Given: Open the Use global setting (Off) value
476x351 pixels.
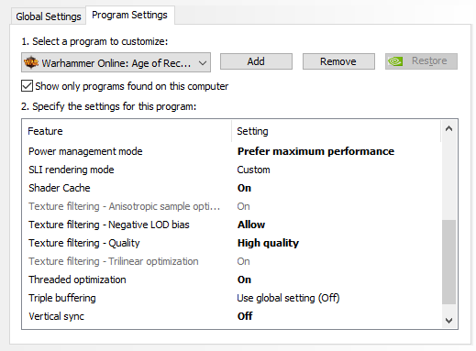Looking at the screenshot, I should coord(288,298).
